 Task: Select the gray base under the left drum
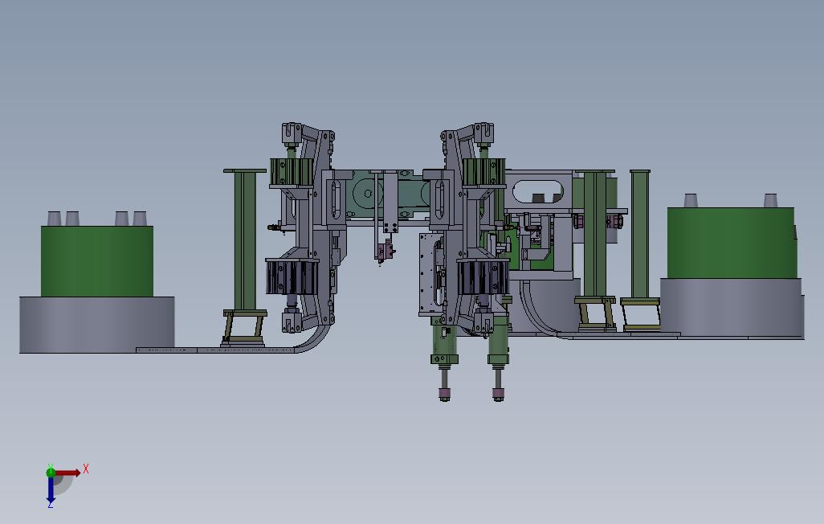(x=96, y=324)
